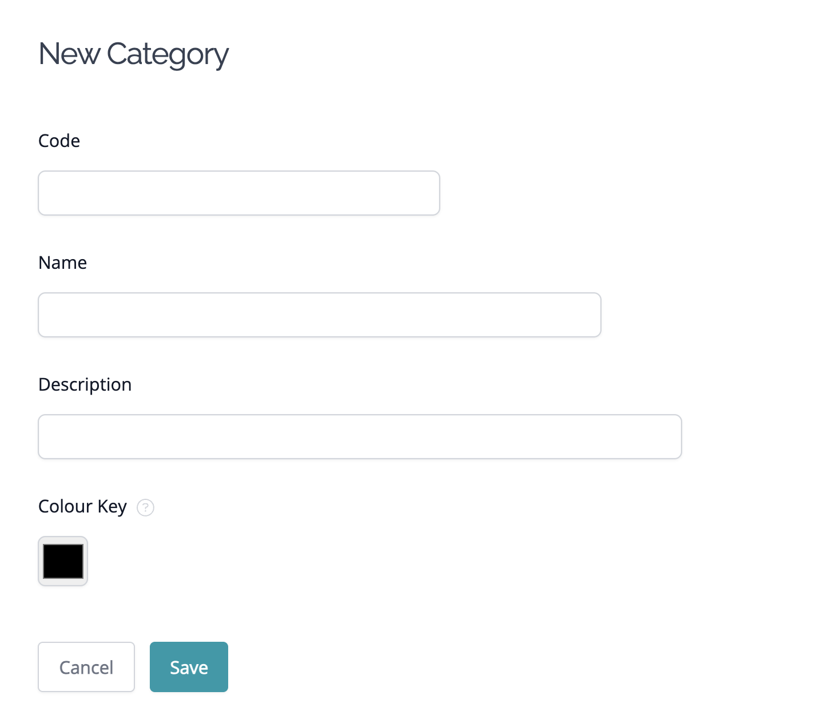Click the Colour Key label text
The height and width of the screenshot is (723, 828).
82,507
